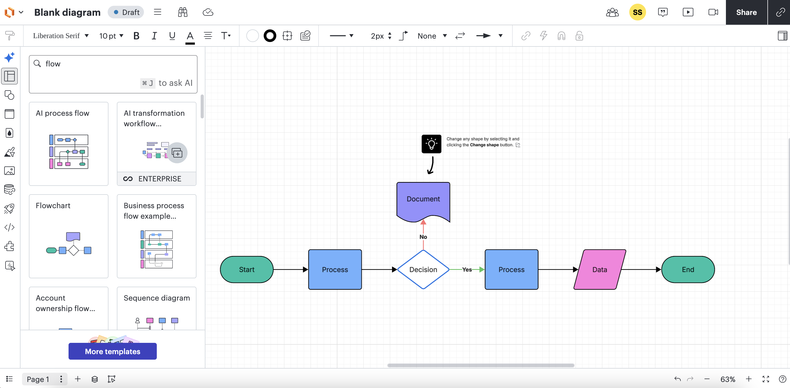The width and height of the screenshot is (790, 388).
Task: Open the Liberation Serif font dropdown
Action: 61,36
